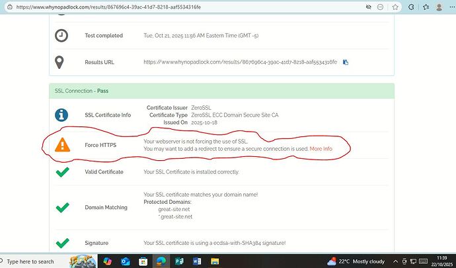Open Outlook from the taskbar
The width and height of the screenshot is (456, 268).
click(126, 261)
